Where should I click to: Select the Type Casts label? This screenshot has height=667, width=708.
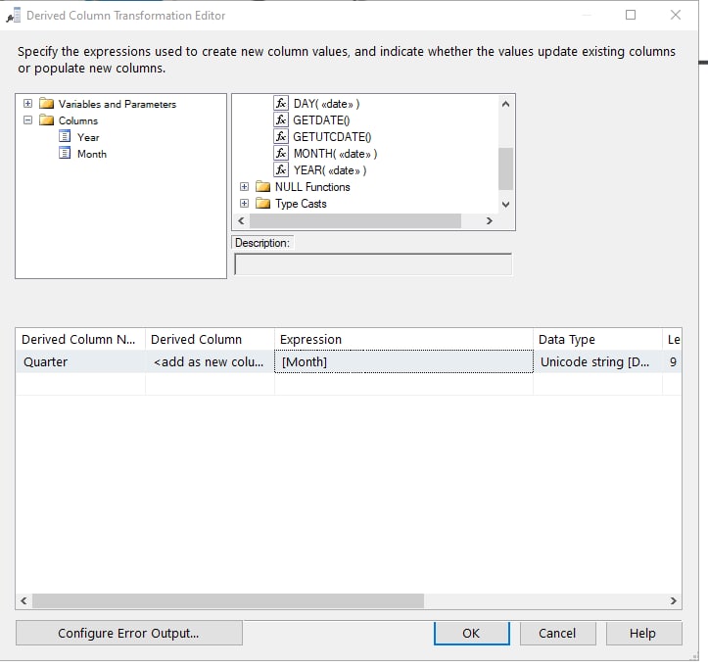(301, 204)
